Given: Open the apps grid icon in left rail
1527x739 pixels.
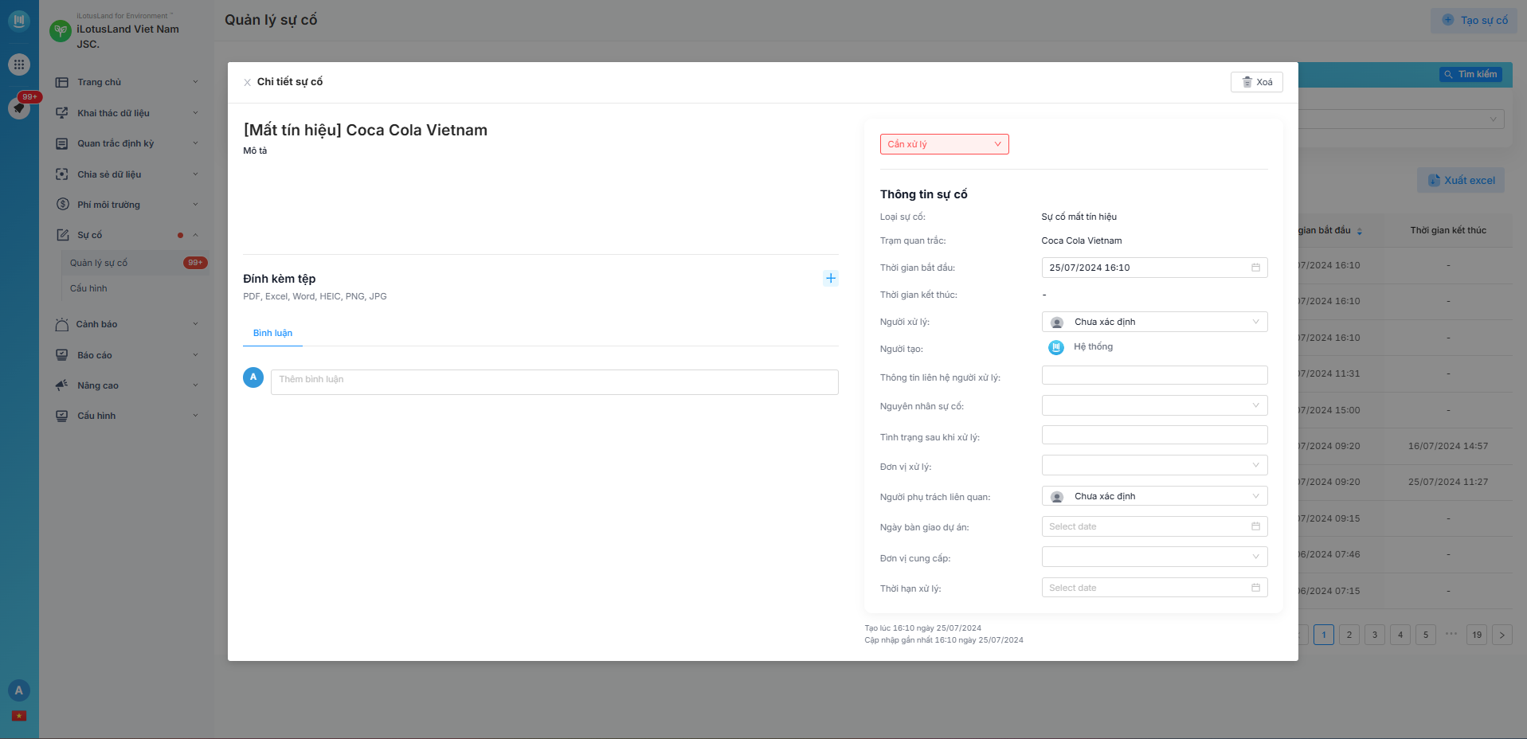Looking at the screenshot, I should pyautogui.click(x=19, y=65).
